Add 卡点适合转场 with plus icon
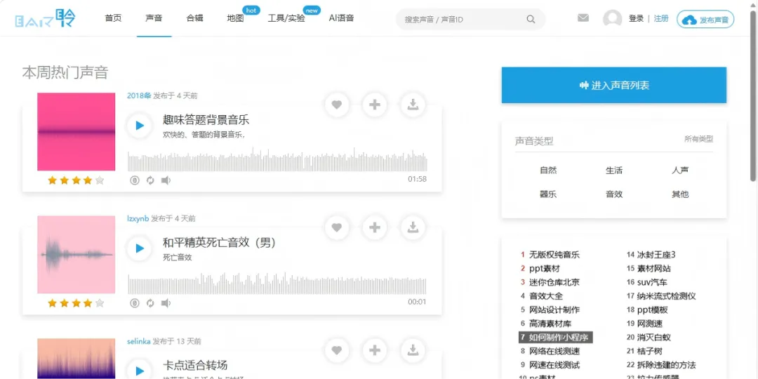758x379 pixels. [375, 350]
